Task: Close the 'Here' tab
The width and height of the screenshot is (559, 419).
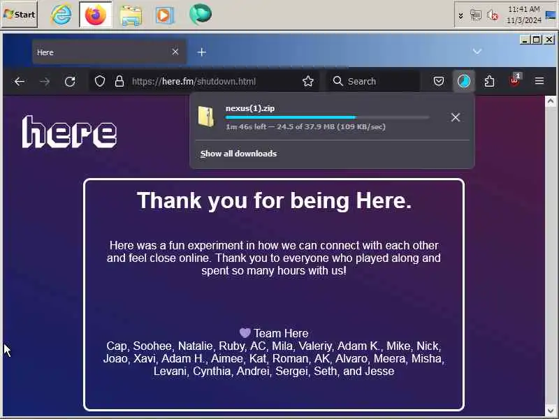Action: click(175, 52)
